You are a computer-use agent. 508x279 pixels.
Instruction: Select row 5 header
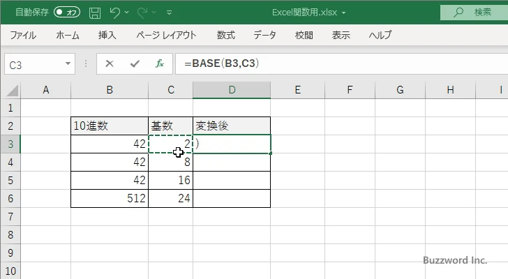coord(10,180)
